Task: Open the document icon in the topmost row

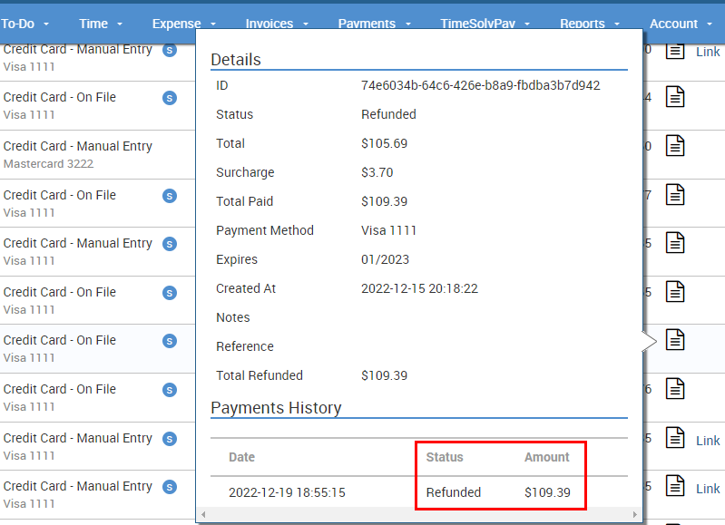Action: pyautogui.click(x=675, y=51)
